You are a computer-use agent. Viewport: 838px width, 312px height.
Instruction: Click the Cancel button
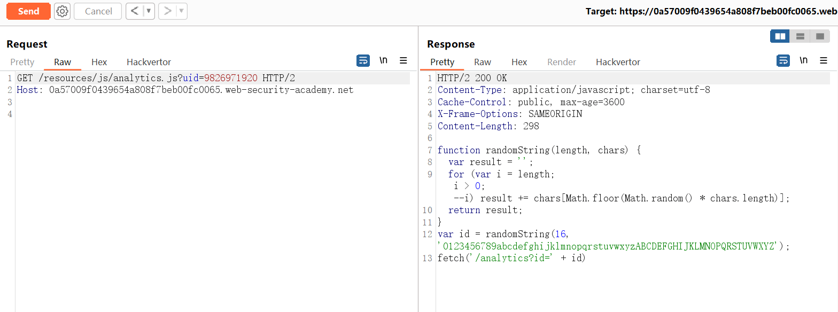click(x=98, y=11)
